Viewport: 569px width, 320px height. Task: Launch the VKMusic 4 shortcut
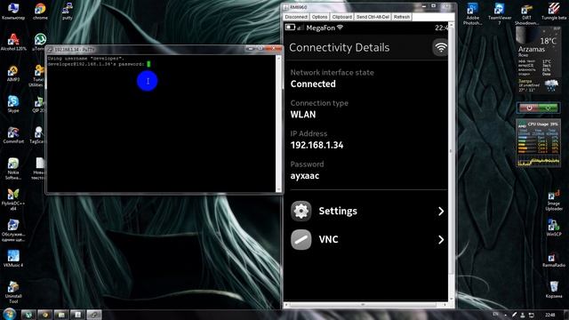(13, 259)
